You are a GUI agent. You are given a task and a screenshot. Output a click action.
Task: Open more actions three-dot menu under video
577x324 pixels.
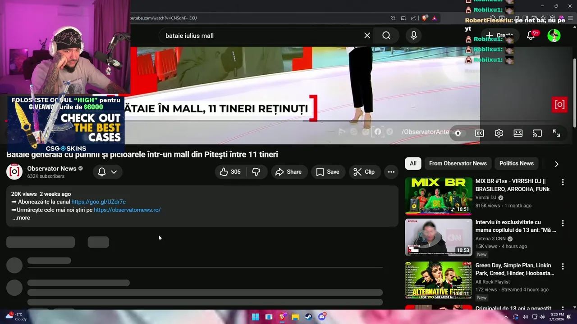(x=391, y=172)
